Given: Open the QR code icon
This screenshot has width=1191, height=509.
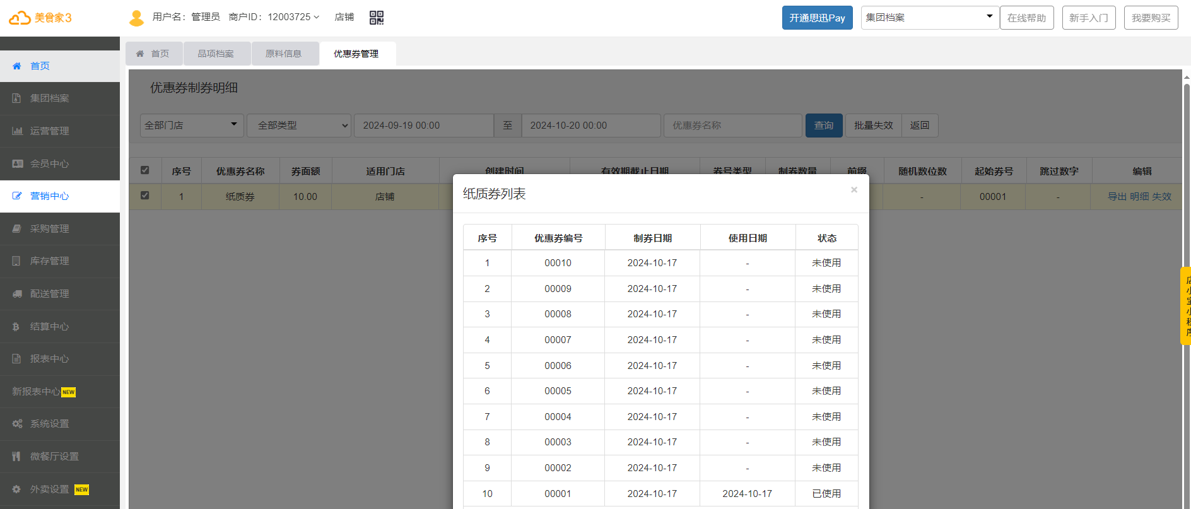Looking at the screenshot, I should 377,18.
